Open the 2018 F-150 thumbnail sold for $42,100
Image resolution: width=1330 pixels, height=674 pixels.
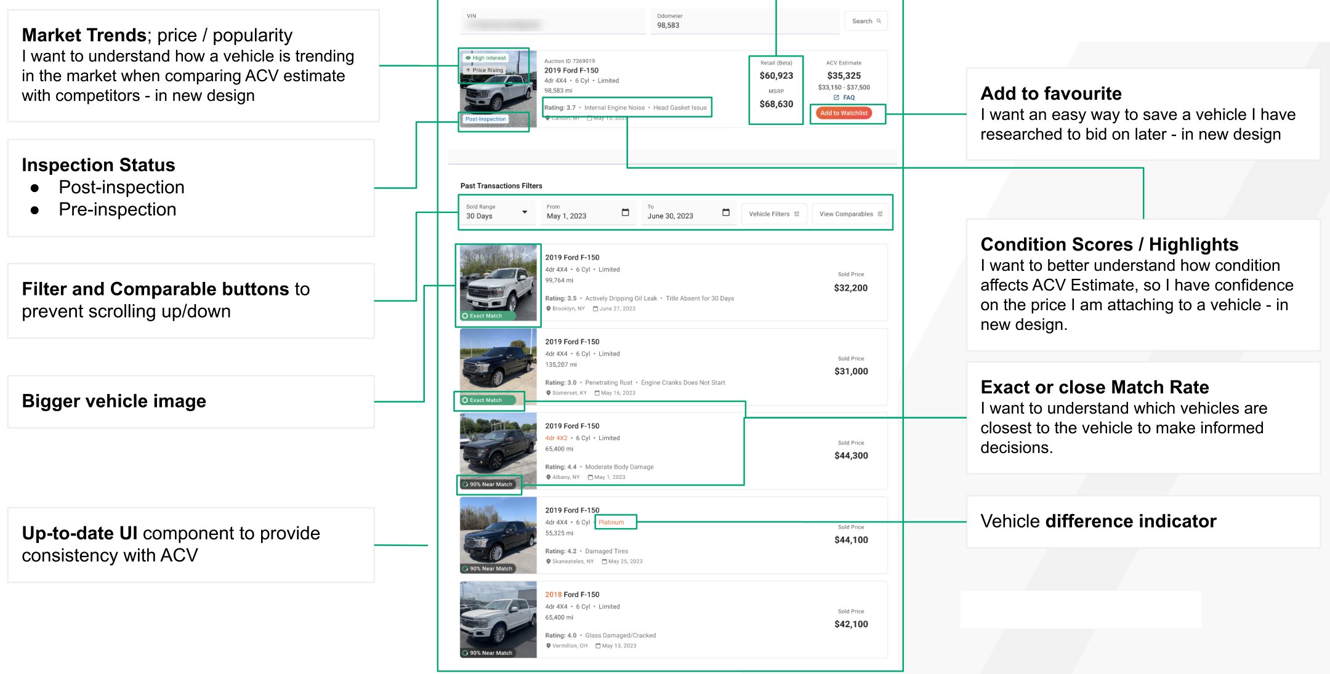498,619
